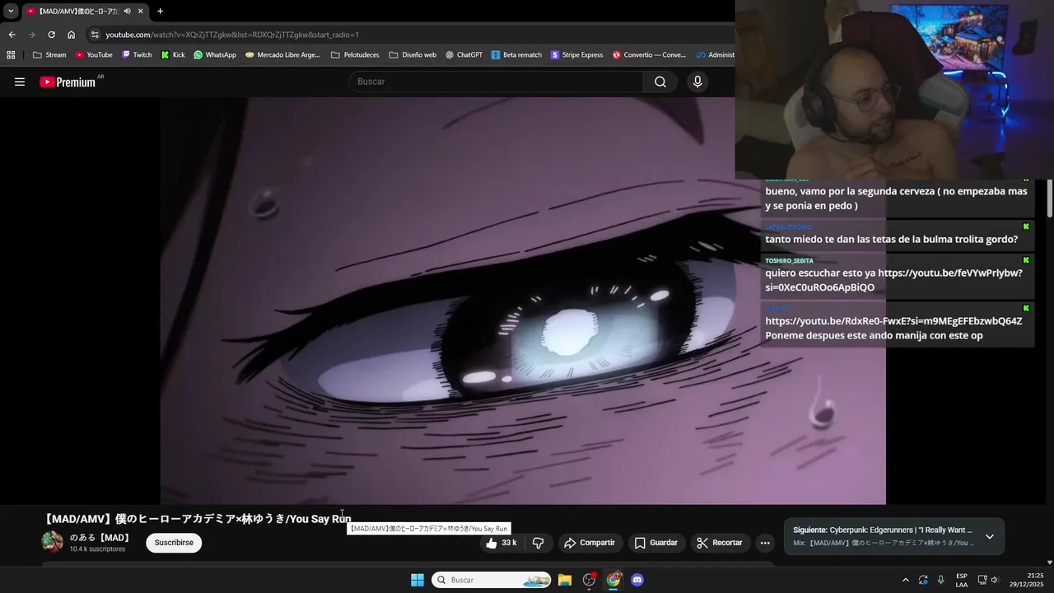This screenshot has width=1054, height=593.
Task: Open the apps grid in bookmarks bar
Action: (x=11, y=55)
